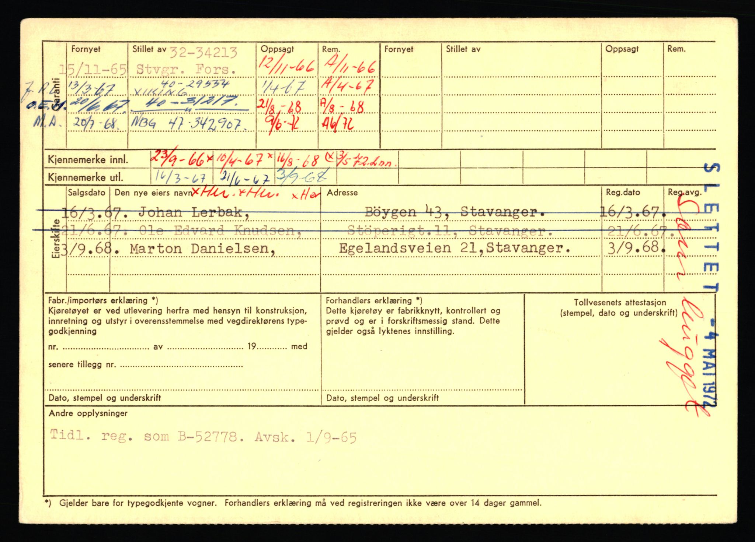Image resolution: width=755 pixels, height=542 pixels.
Task: Click the struck-through name Ole Edvard Knudsen
Action: pyautogui.click(x=221, y=231)
